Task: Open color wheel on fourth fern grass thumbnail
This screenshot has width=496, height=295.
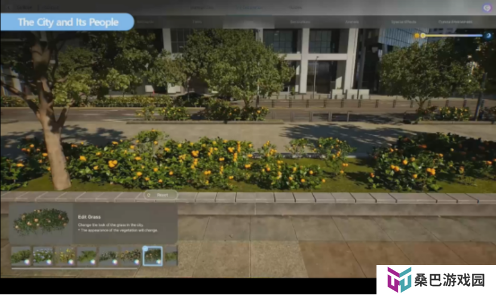Action: coord(93,262)
